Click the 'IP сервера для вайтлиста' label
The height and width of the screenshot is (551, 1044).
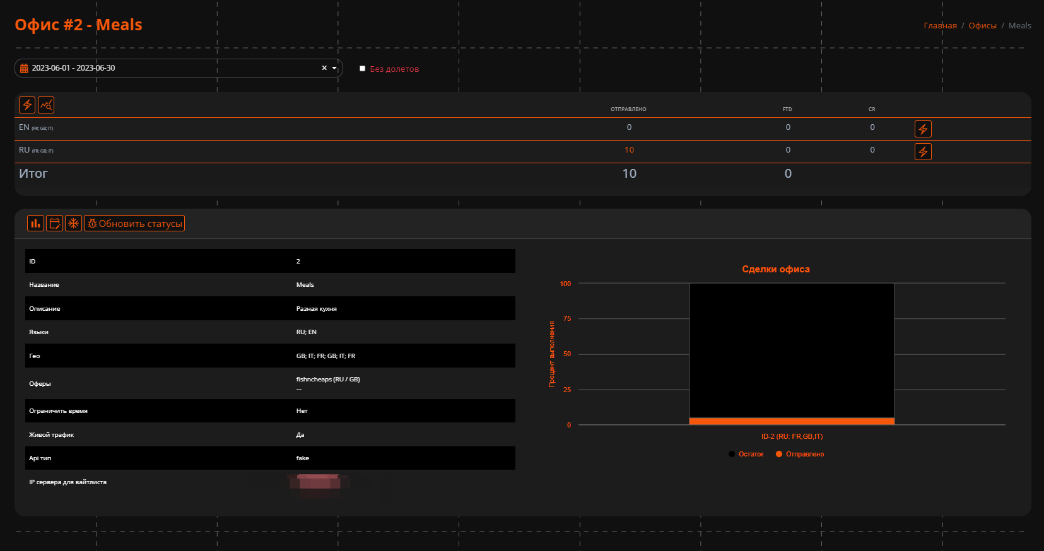[x=67, y=482]
